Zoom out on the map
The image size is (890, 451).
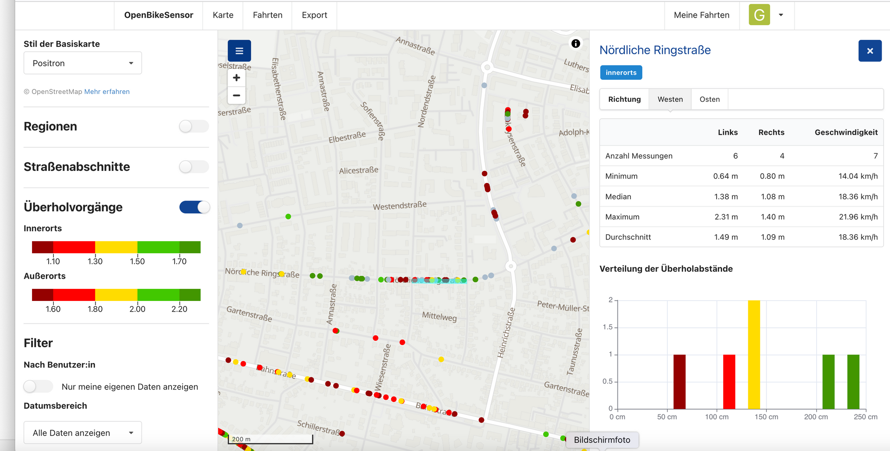pyautogui.click(x=236, y=95)
